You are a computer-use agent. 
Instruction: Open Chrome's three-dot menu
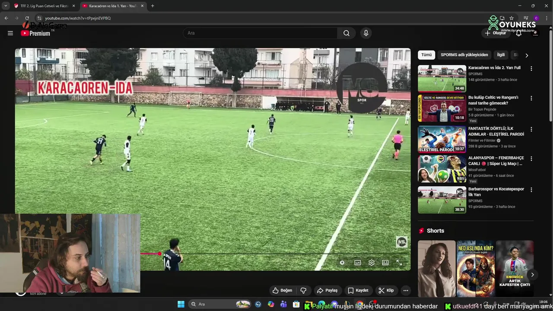point(546,18)
